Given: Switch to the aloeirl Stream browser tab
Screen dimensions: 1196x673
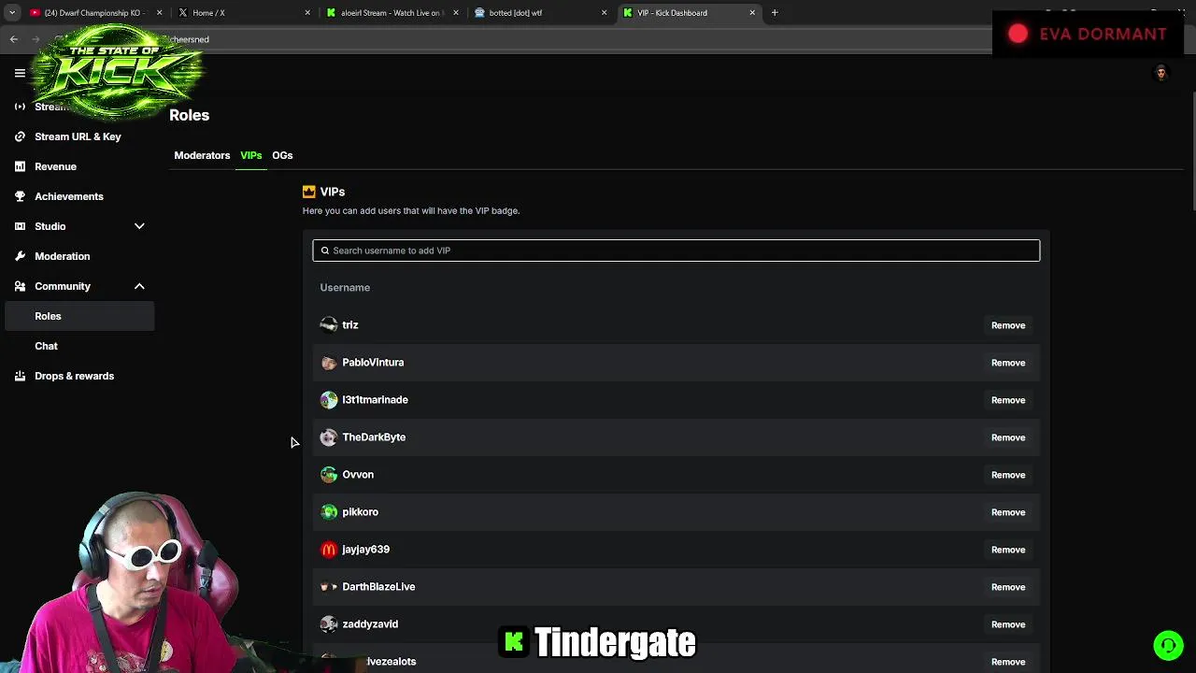Looking at the screenshot, I should pos(389,13).
